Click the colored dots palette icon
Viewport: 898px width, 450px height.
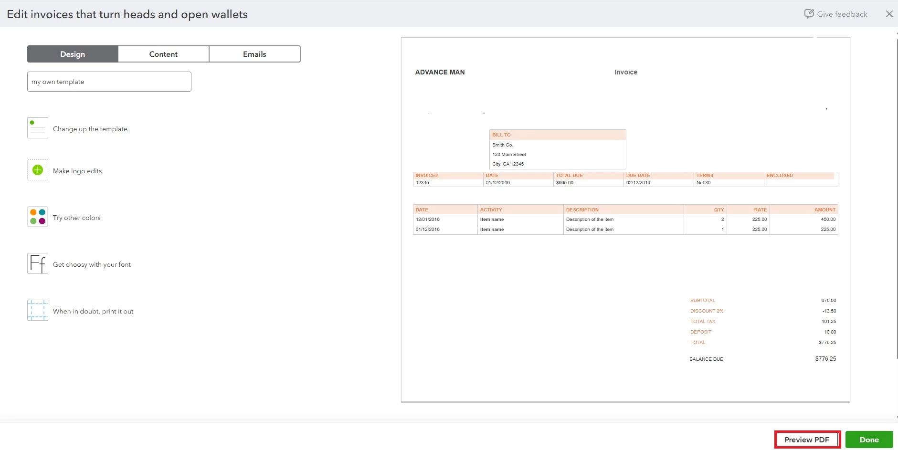pyautogui.click(x=38, y=217)
